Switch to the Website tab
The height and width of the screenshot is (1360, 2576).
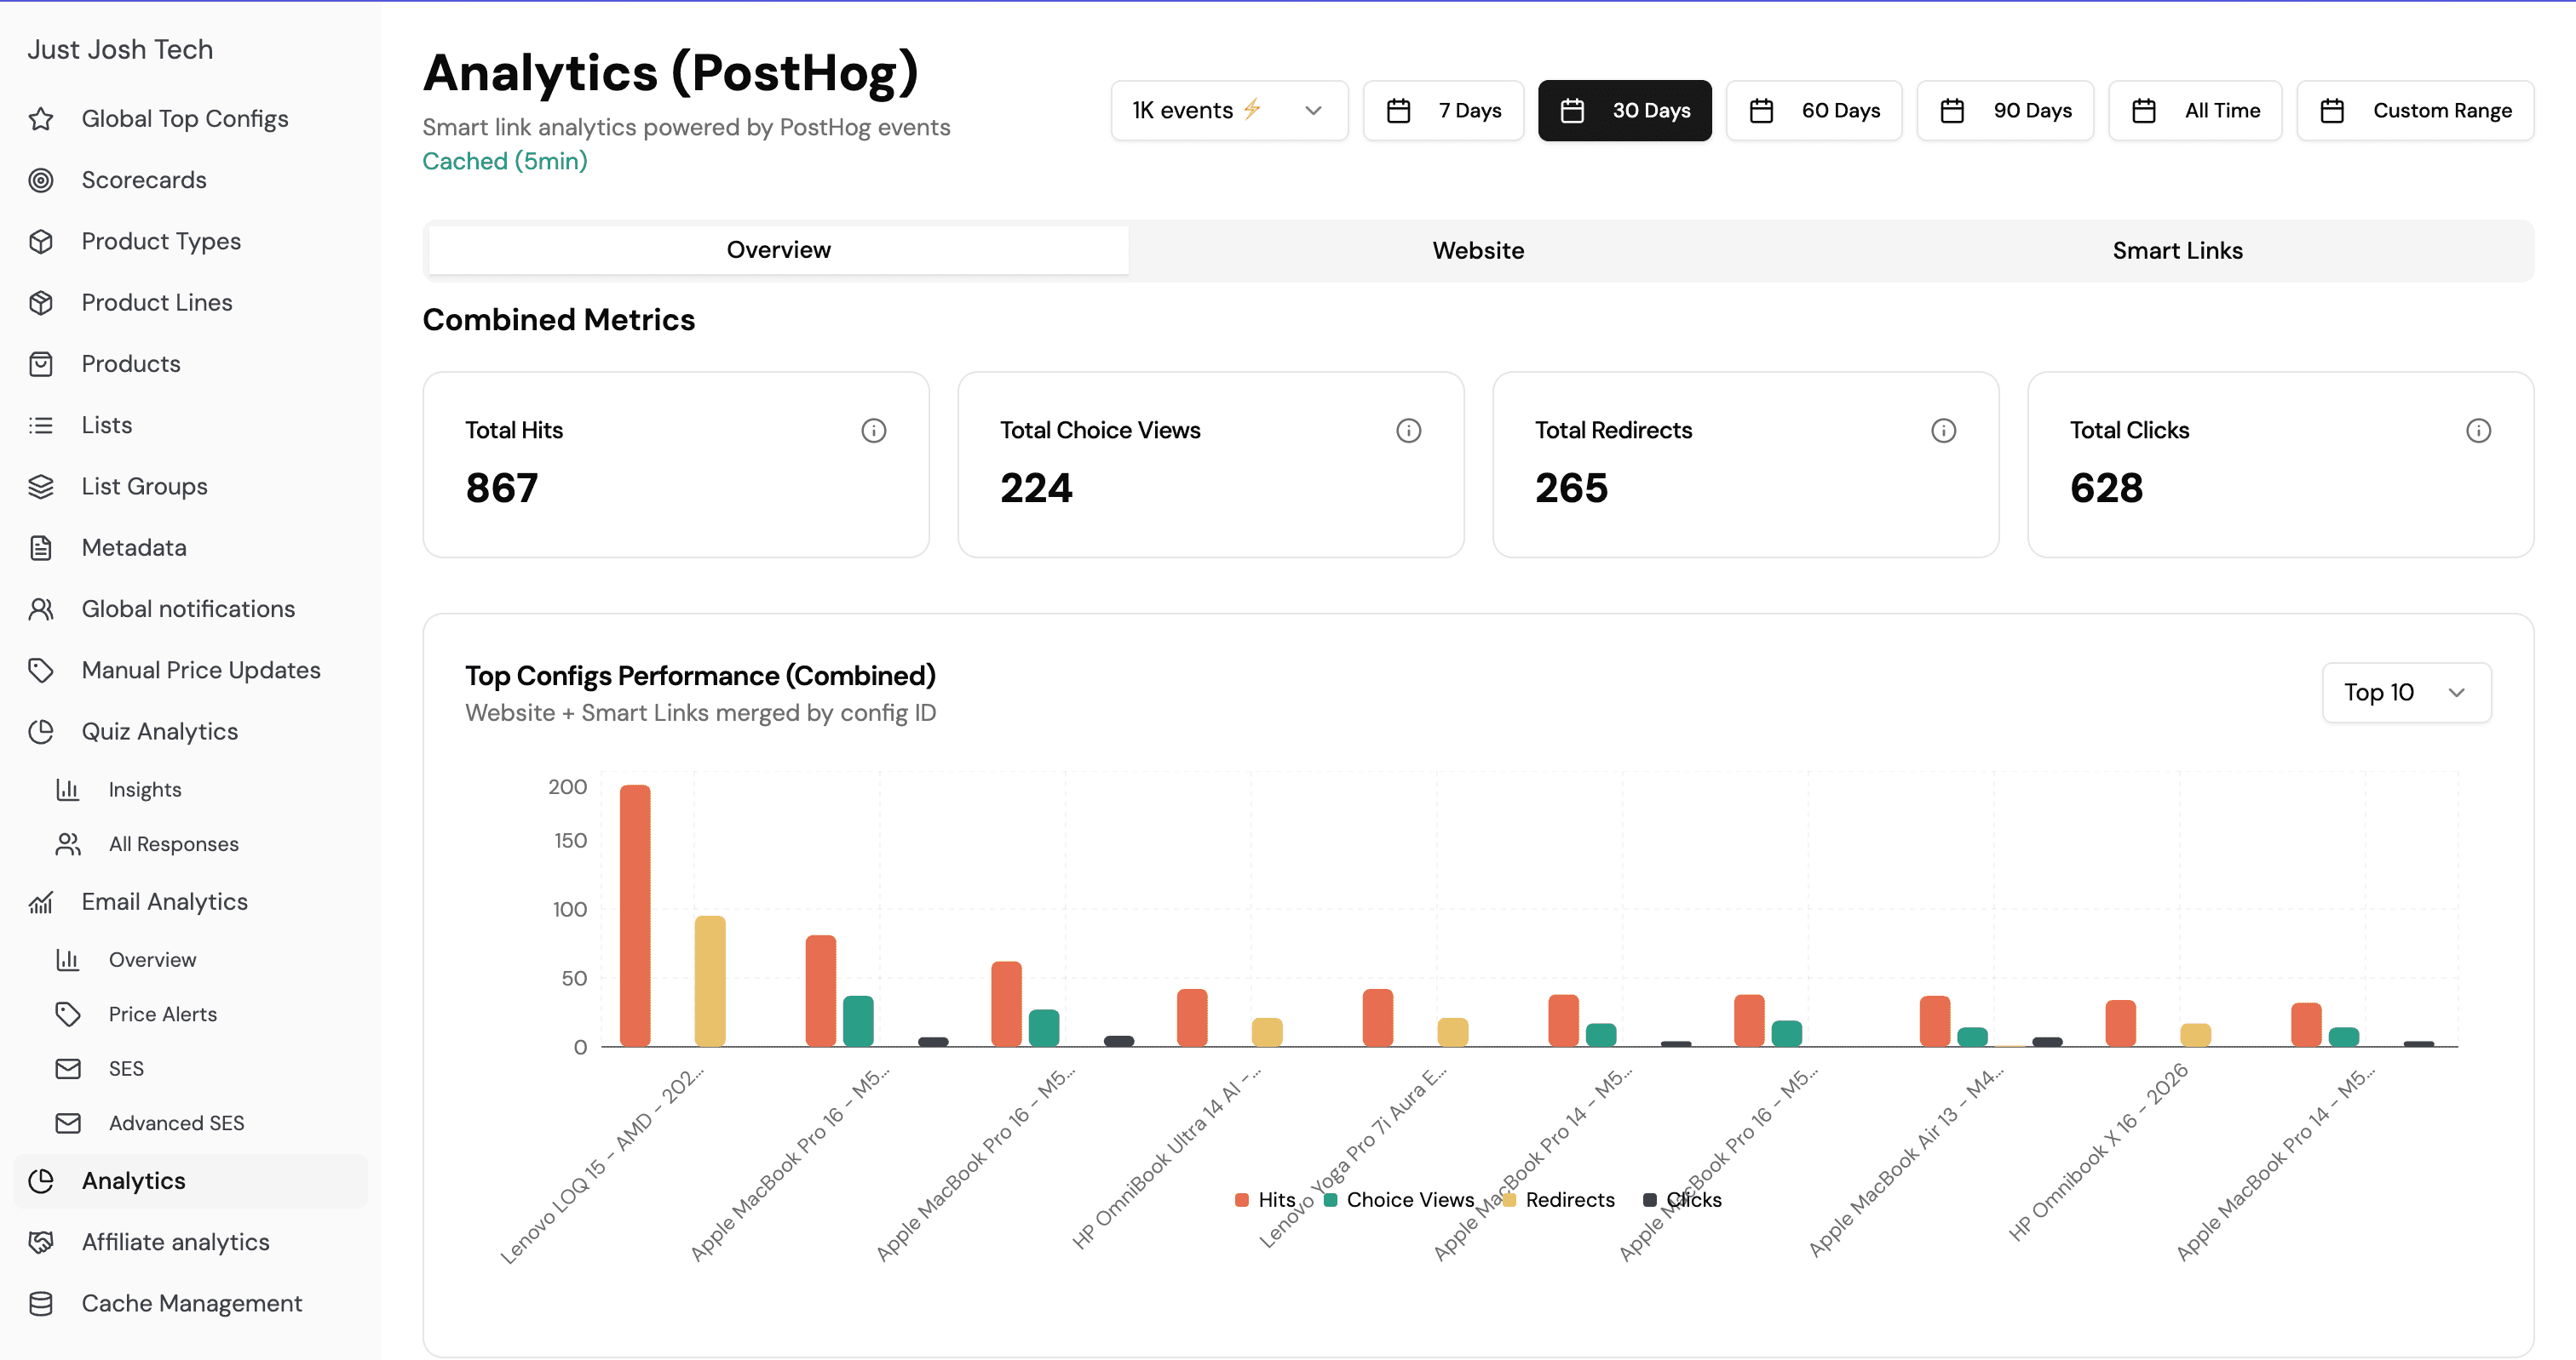(1477, 251)
